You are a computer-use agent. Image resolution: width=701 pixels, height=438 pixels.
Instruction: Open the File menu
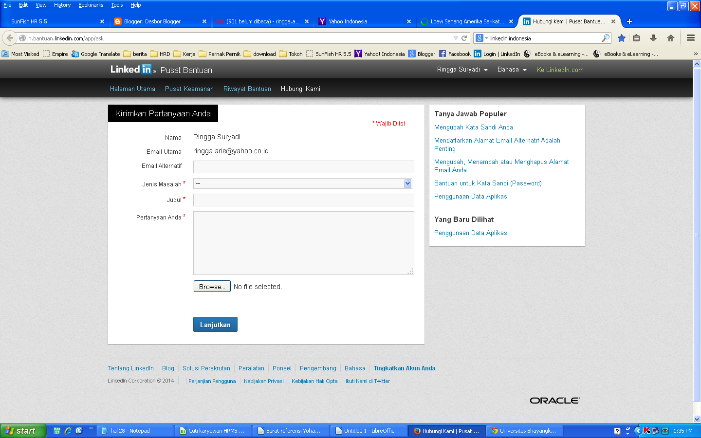[x=7, y=5]
